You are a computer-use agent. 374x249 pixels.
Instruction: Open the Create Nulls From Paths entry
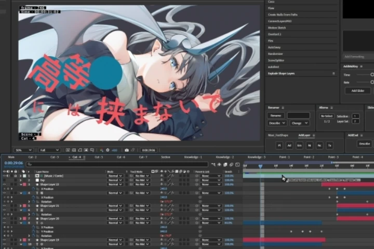click(x=283, y=15)
